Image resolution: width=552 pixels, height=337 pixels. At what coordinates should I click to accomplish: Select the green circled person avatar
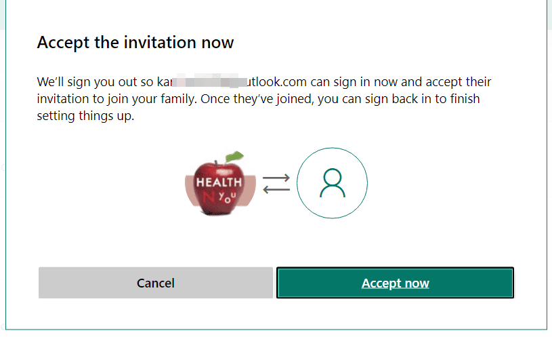[x=332, y=183]
